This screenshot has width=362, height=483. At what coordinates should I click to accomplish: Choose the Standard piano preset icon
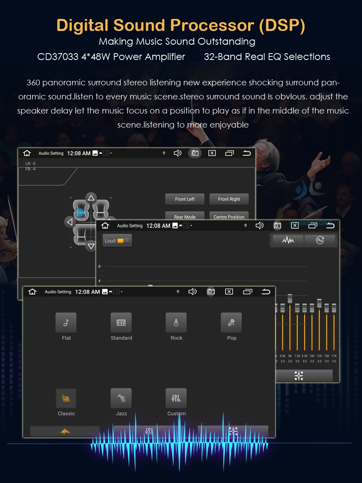tap(121, 322)
